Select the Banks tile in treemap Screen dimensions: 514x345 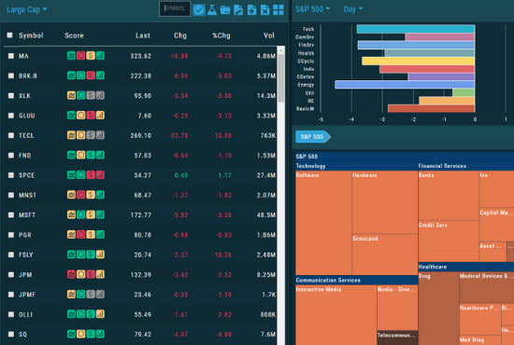click(449, 196)
